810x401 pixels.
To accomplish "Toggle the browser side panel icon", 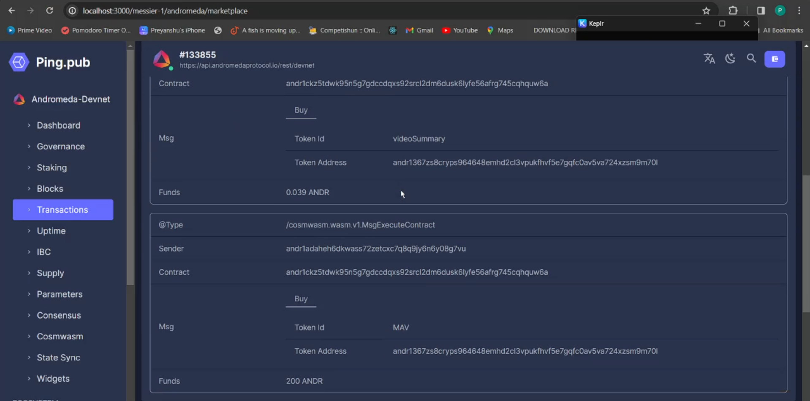I will pos(761,11).
